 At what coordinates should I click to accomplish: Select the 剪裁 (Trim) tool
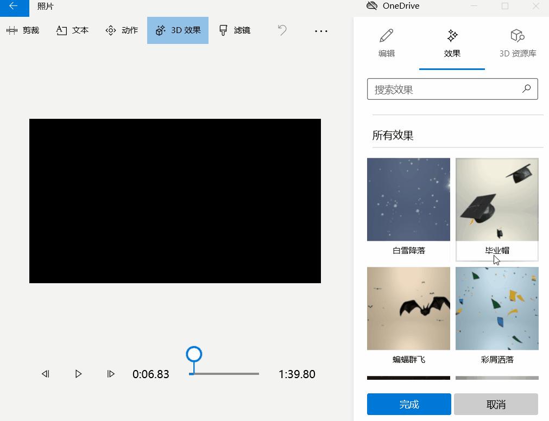[x=24, y=30]
